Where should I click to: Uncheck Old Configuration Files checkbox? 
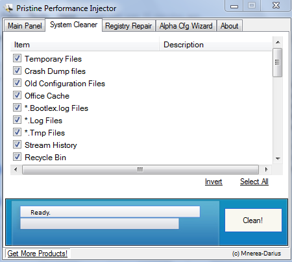point(17,83)
